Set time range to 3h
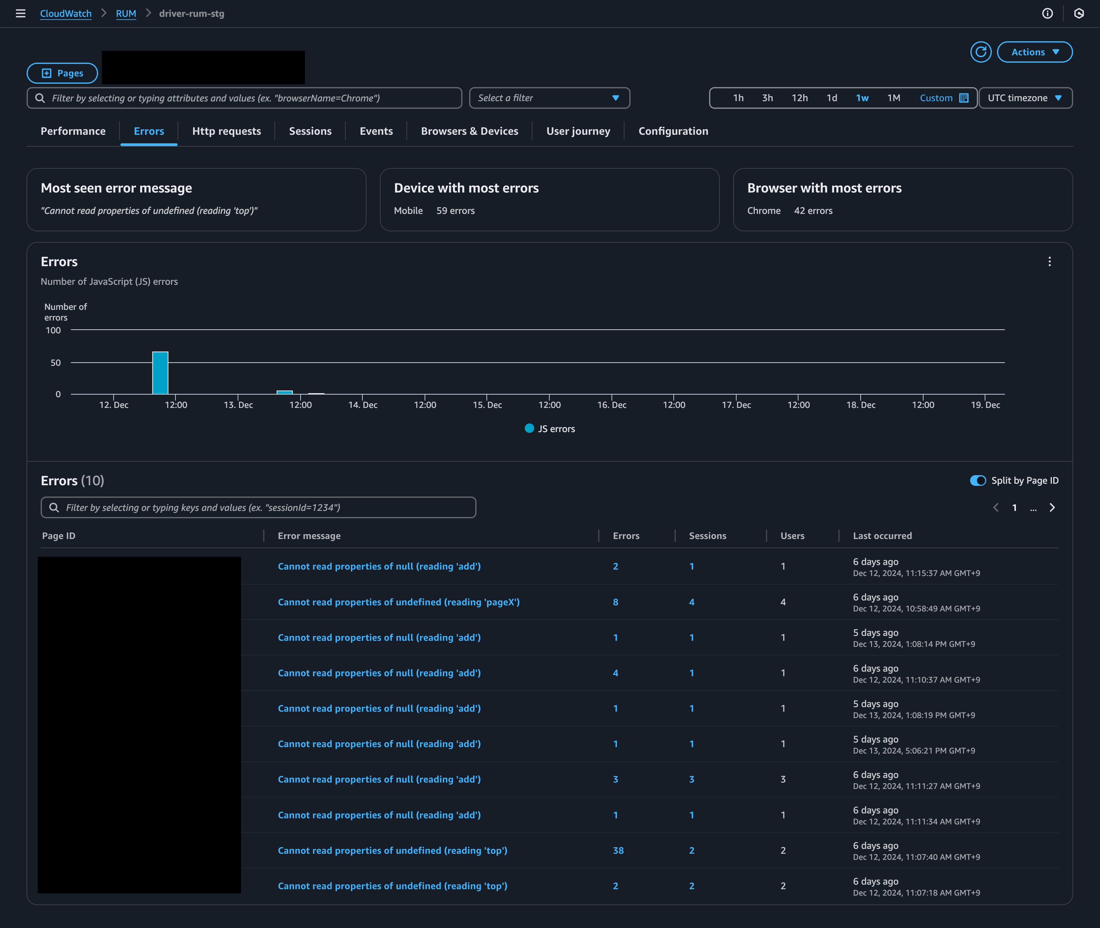Image resolution: width=1100 pixels, height=928 pixels. pos(767,98)
